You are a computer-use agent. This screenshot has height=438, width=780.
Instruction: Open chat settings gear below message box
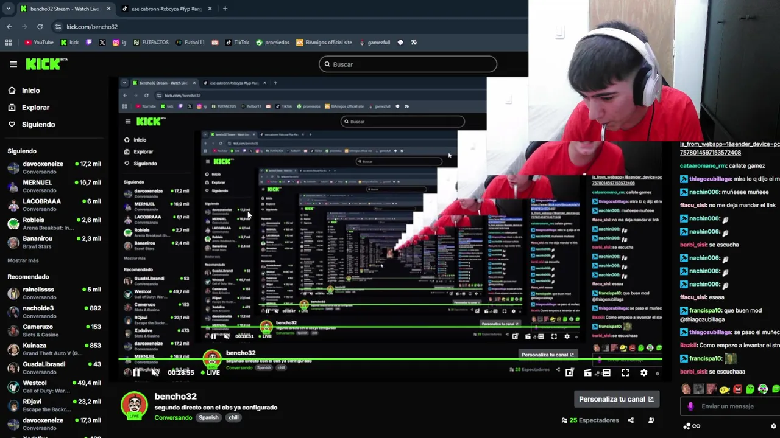pyautogui.click(x=773, y=426)
